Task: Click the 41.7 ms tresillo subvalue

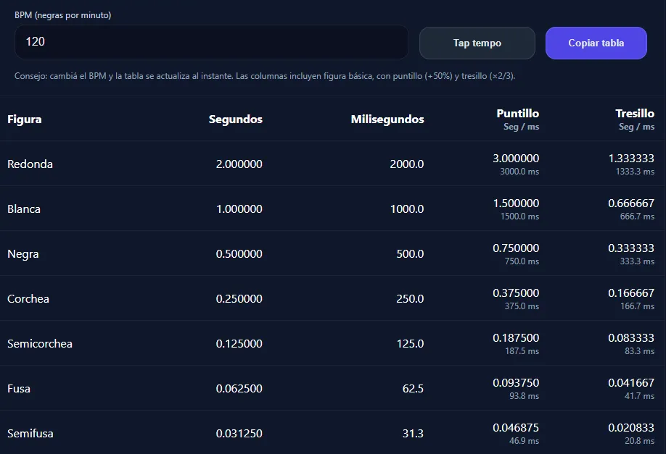Action: point(639,396)
